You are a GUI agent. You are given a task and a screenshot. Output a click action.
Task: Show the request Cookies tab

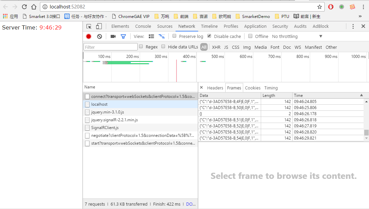pyautogui.click(x=253, y=88)
